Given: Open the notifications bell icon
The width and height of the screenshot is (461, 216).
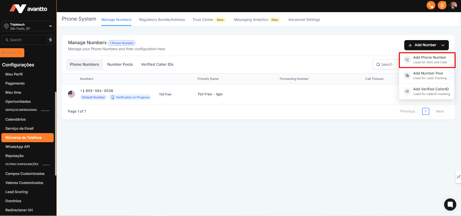Looking at the screenshot, I should point(442,5).
